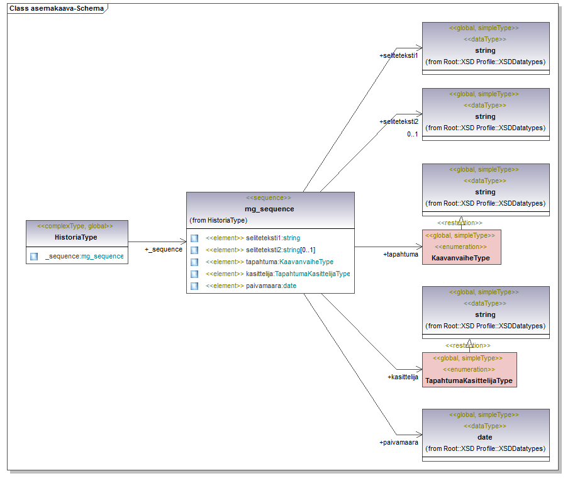Screen dimensions: 575x483
Task: Click the attribute icon inside HistoriaType
Action: coord(34,257)
